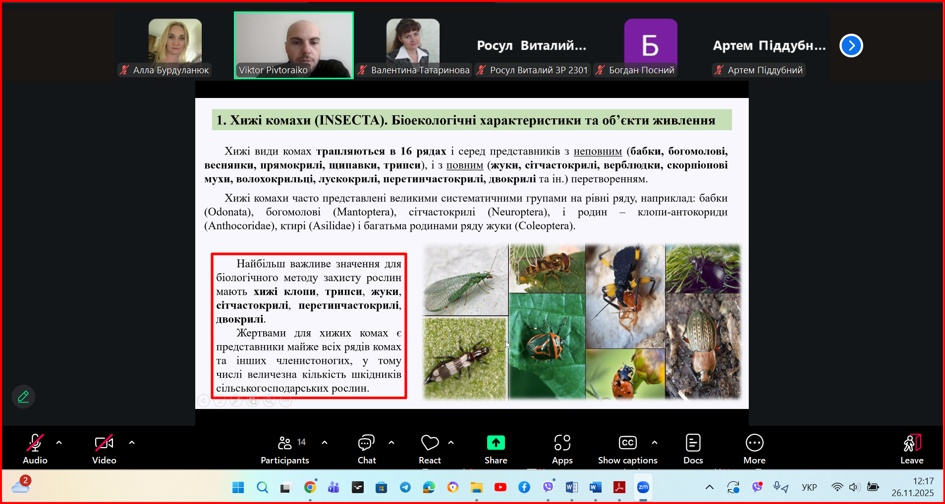Screen dimensions: 945x504
Task: Open Zoom Apps
Action: 562,449
